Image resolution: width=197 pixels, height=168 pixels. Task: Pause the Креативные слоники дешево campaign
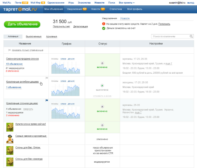(102, 107)
